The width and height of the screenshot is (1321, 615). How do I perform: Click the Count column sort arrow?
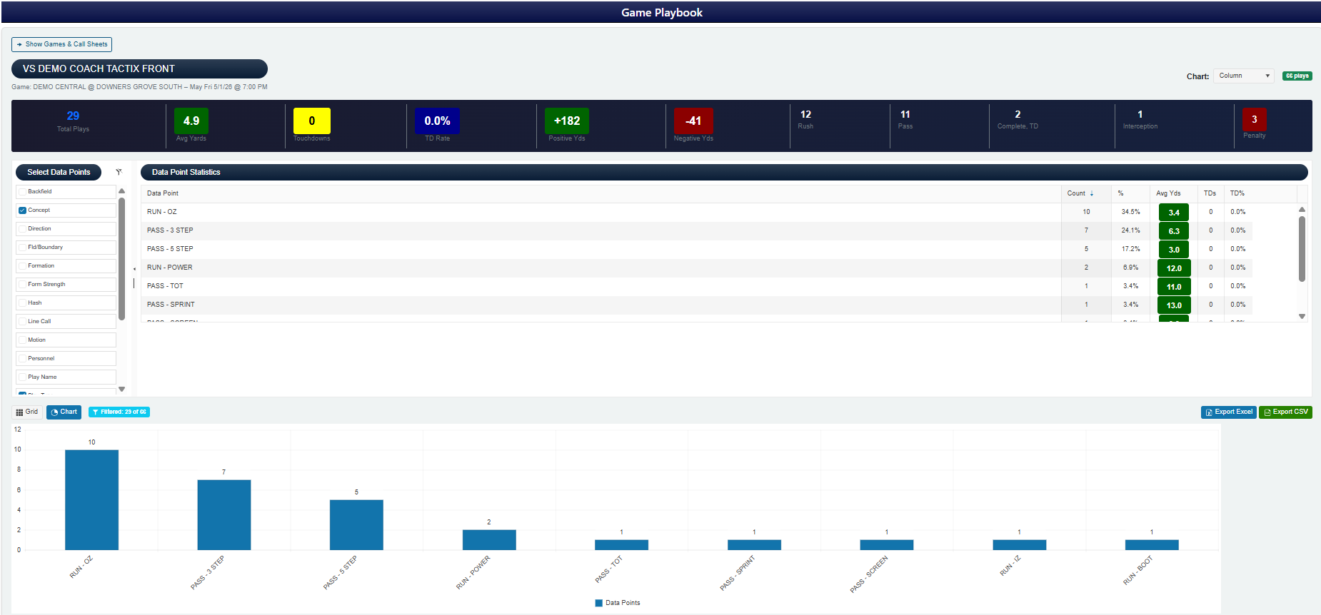pyautogui.click(x=1092, y=193)
